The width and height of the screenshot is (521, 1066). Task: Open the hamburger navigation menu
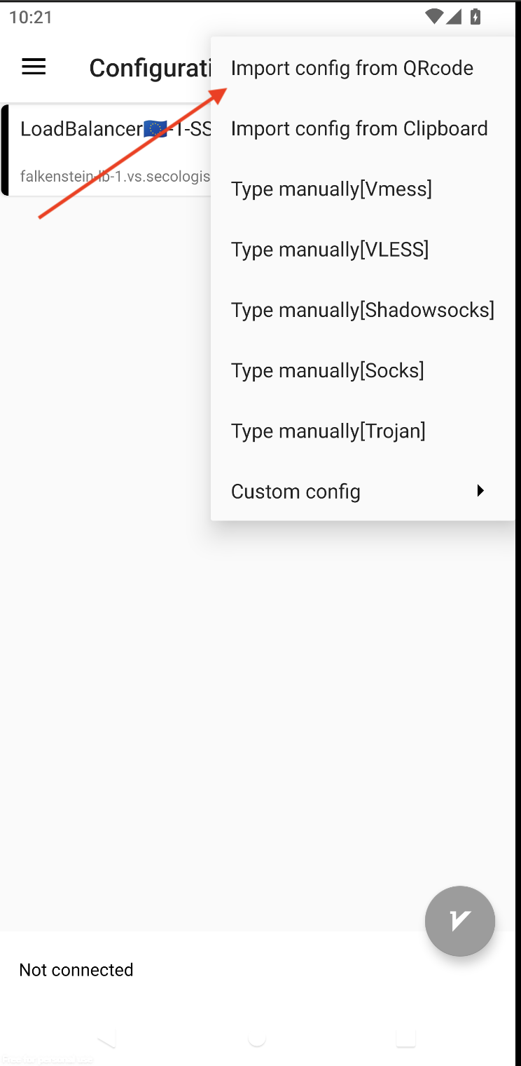point(34,67)
